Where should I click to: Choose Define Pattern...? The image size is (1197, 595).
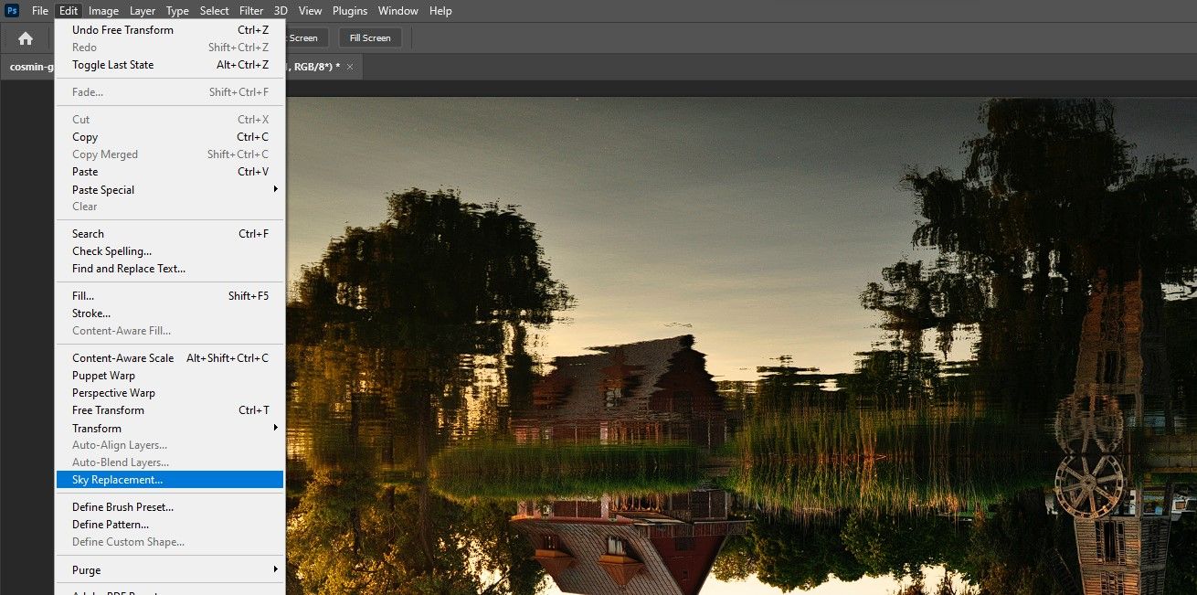point(170,525)
